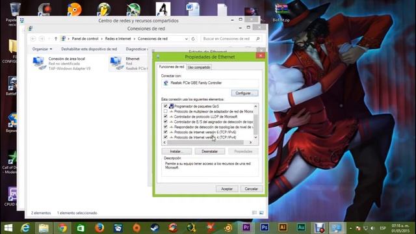
Task: Click the Instalar... button
Action: (x=177, y=151)
